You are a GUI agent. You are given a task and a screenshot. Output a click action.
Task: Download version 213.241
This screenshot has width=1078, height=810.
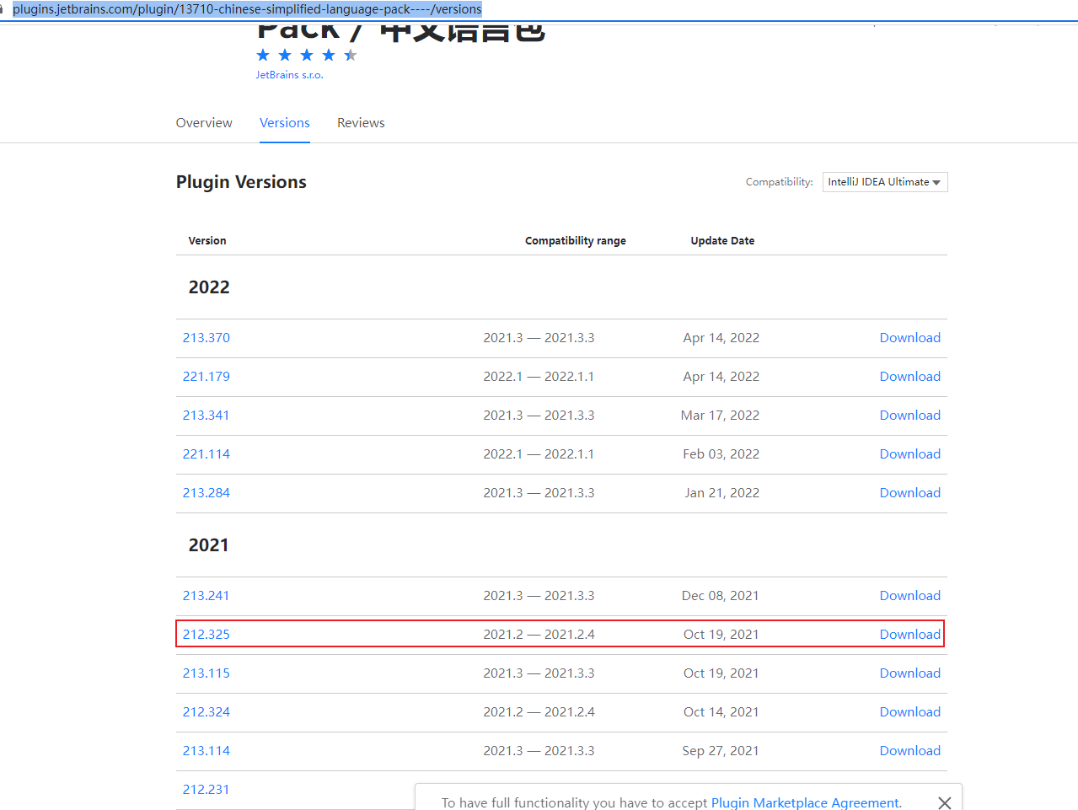(x=910, y=596)
